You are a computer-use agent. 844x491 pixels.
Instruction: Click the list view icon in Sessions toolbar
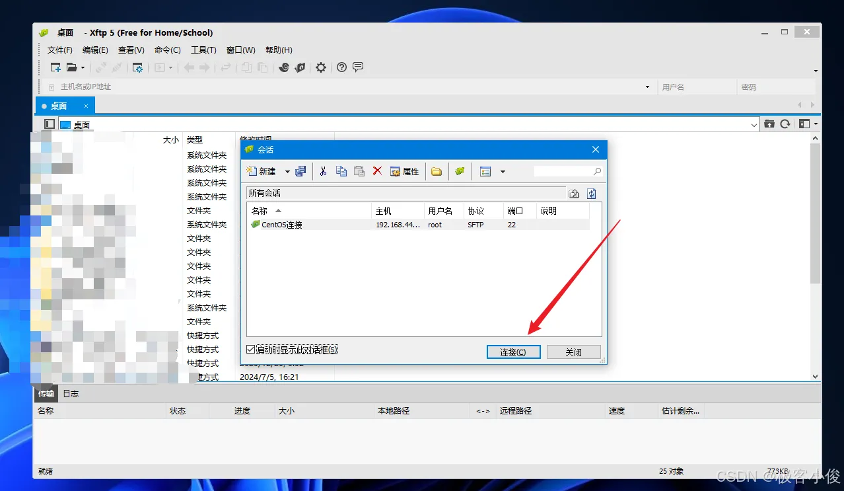[485, 171]
